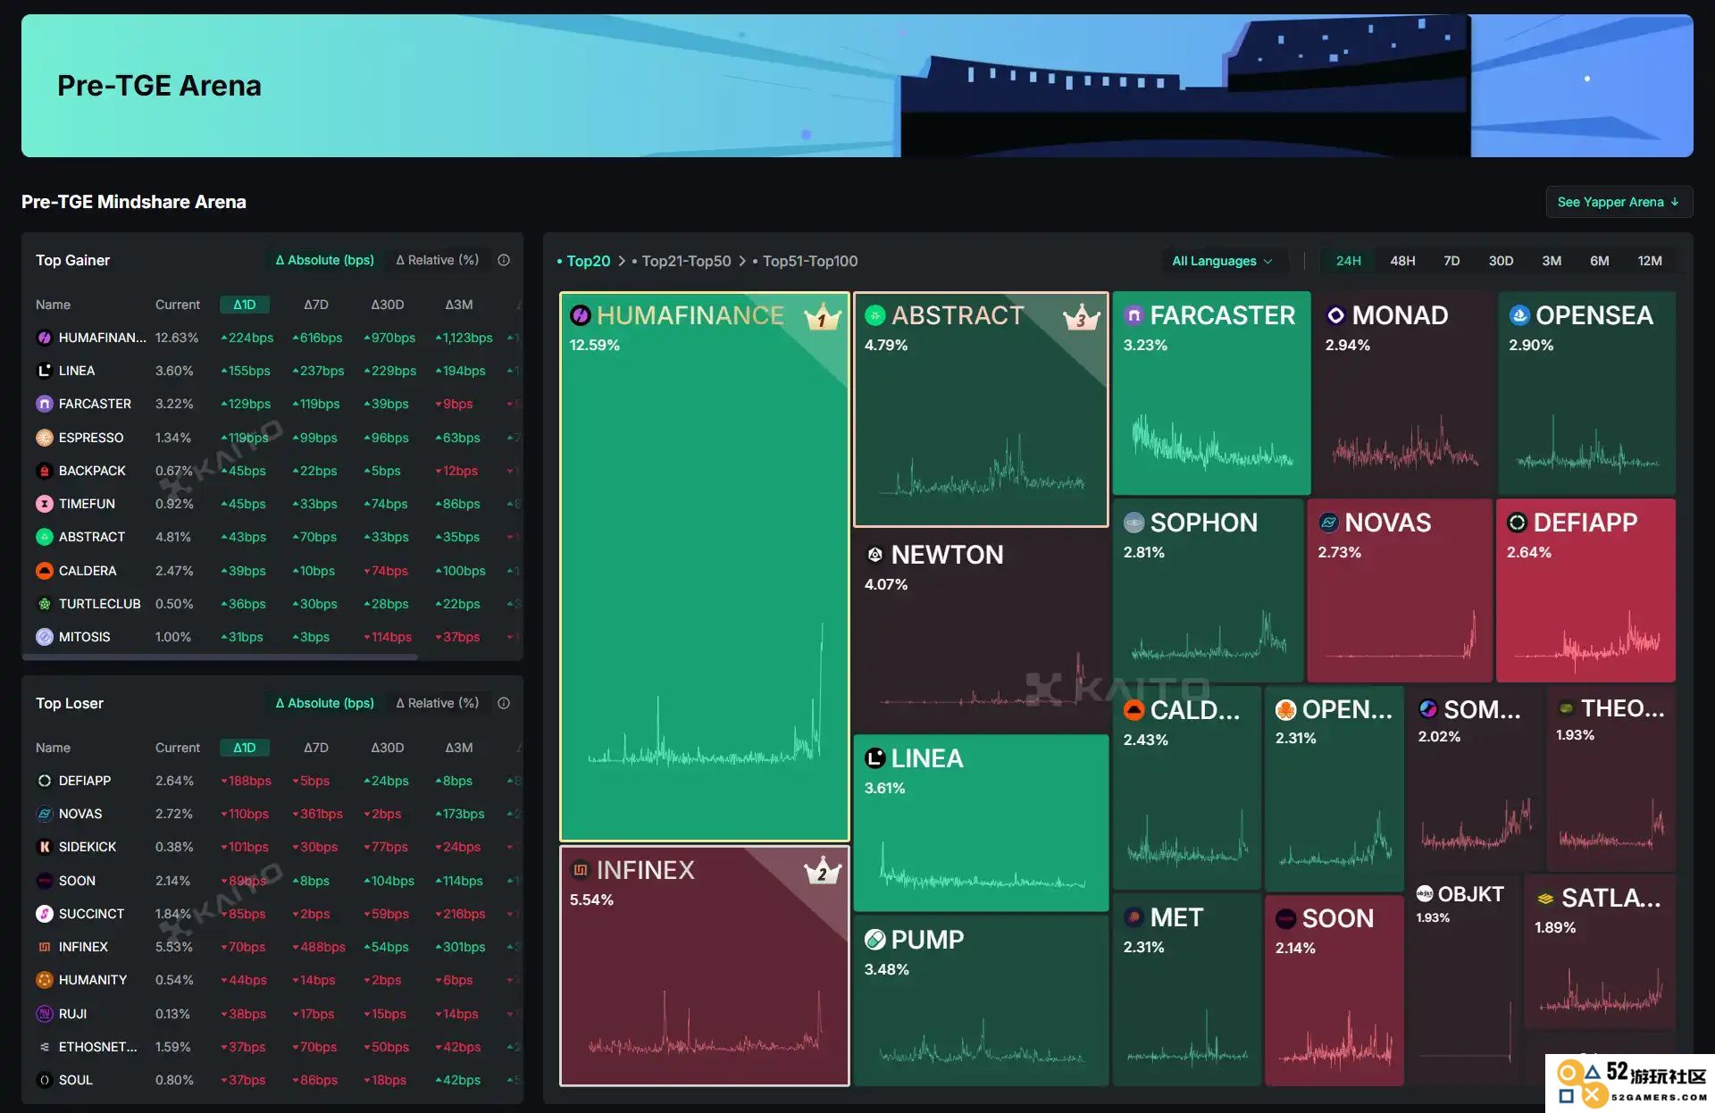Click the horizontal scrollbar under Top Gainer table
The height and width of the screenshot is (1113, 1715).
click(x=222, y=657)
